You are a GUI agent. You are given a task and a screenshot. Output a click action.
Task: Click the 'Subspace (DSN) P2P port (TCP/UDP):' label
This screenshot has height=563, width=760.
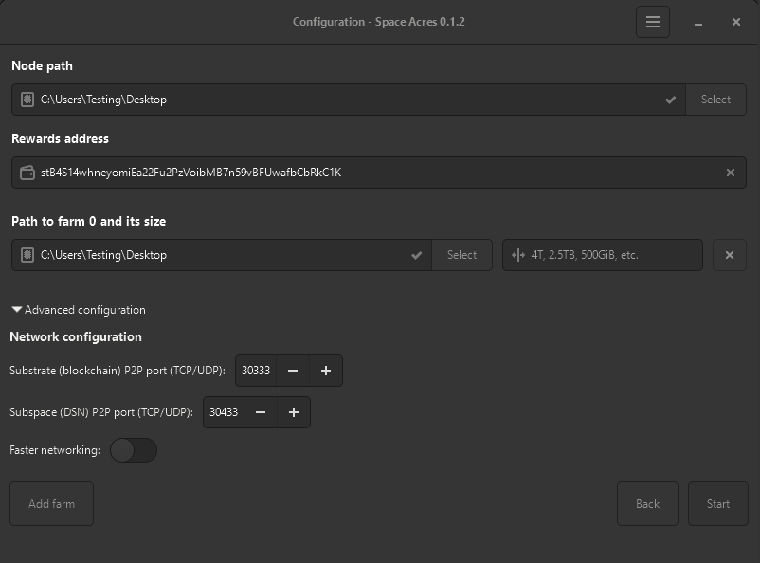tap(101, 412)
